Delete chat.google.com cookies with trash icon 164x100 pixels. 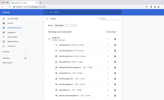click(115, 73)
